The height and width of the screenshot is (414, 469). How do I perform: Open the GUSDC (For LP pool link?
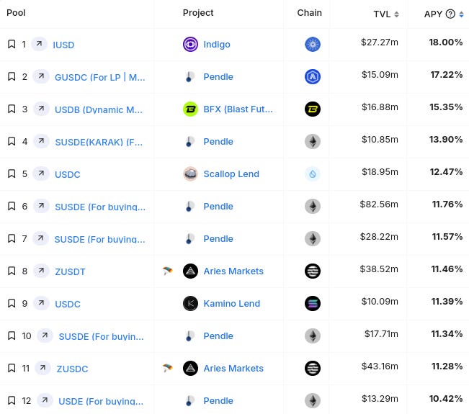coord(100,77)
